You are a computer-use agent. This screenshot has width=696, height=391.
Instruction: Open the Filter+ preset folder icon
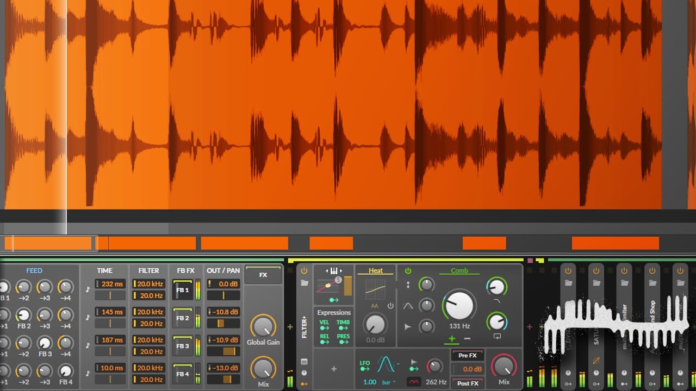[x=304, y=283]
